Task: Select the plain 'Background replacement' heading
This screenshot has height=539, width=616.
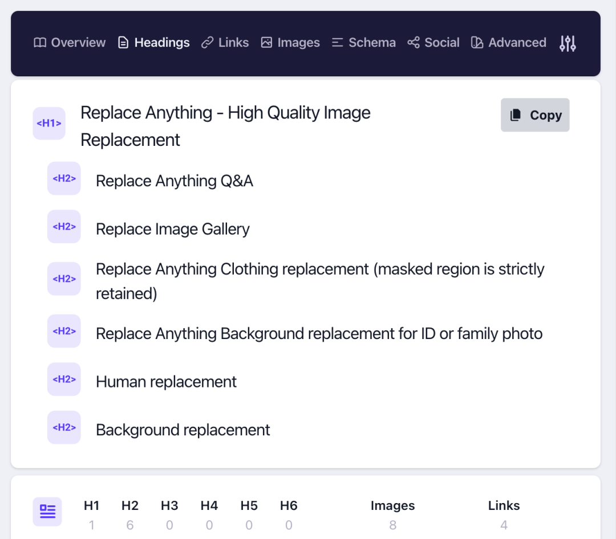Action: (x=183, y=430)
